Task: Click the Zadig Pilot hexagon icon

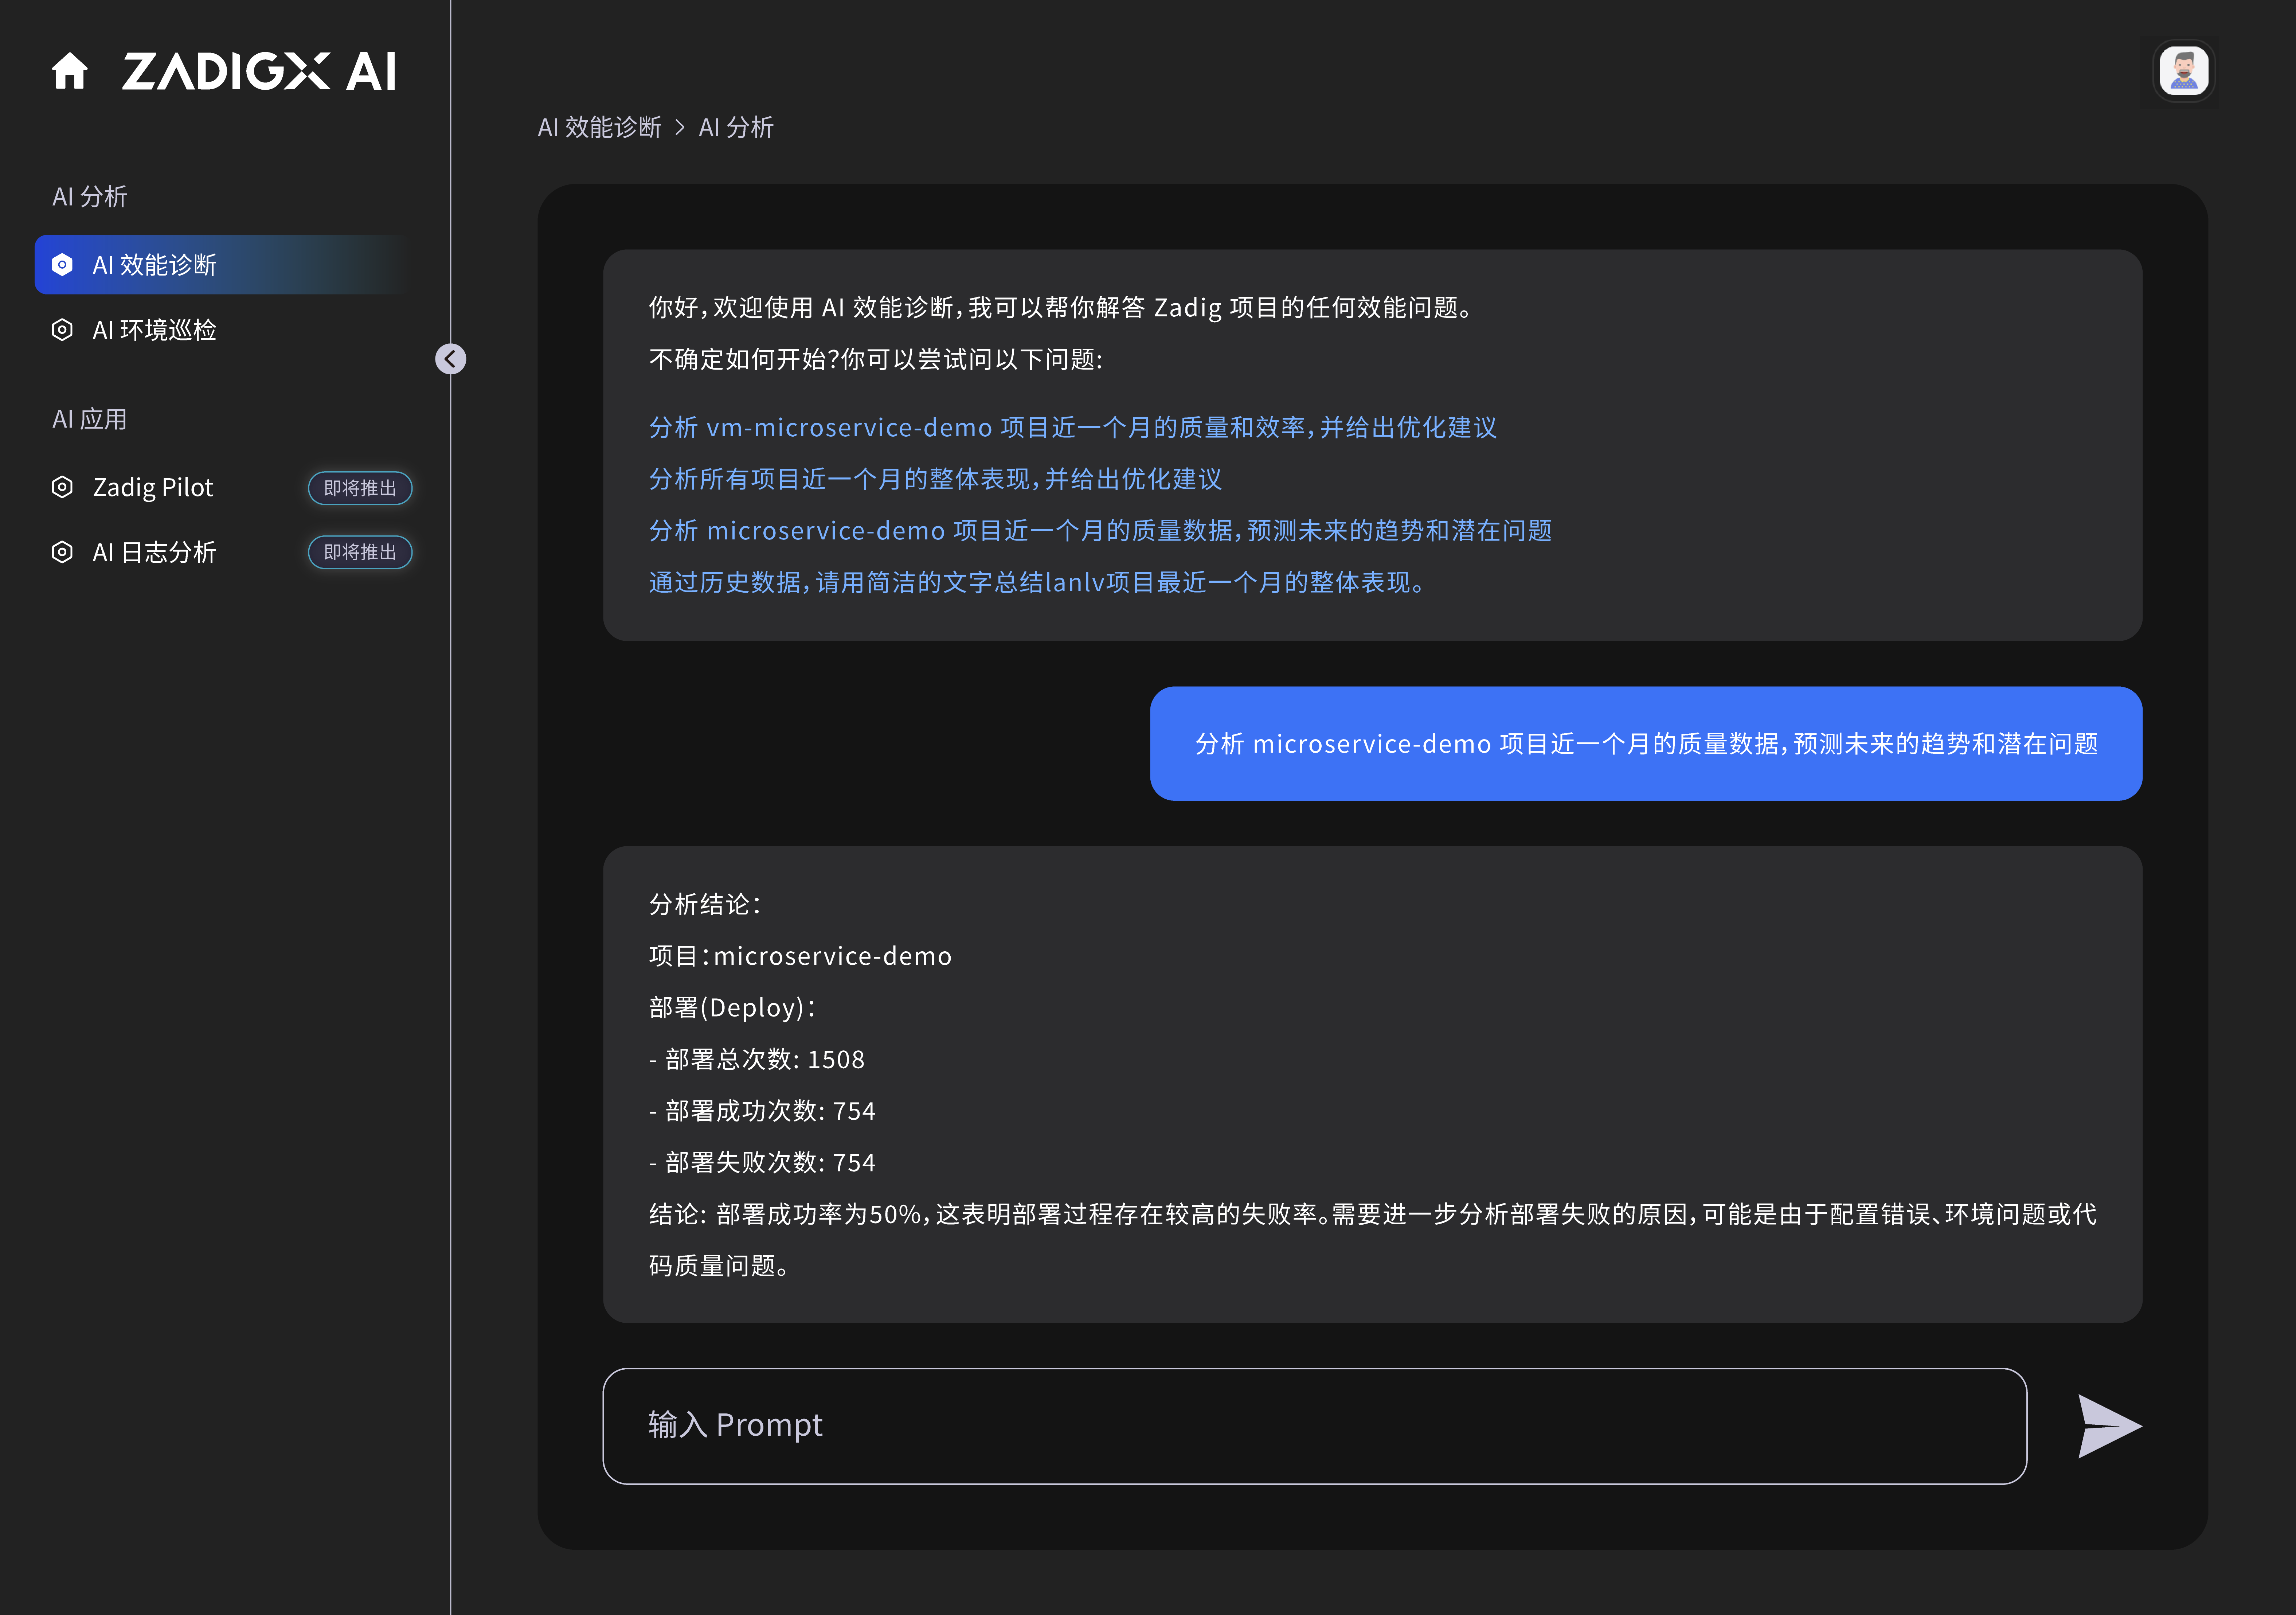Action: pyautogui.click(x=62, y=487)
